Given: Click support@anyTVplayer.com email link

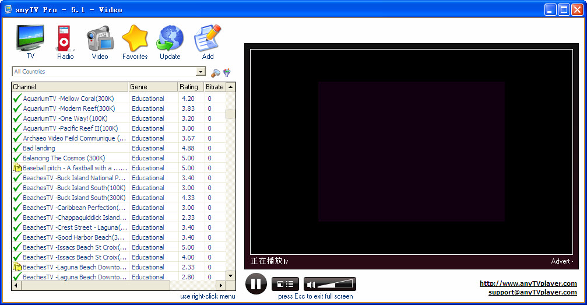Looking at the screenshot, I should pos(533,292).
